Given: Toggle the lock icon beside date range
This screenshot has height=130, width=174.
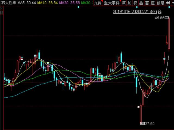Looking at the screenshot, I should (x=160, y=12).
